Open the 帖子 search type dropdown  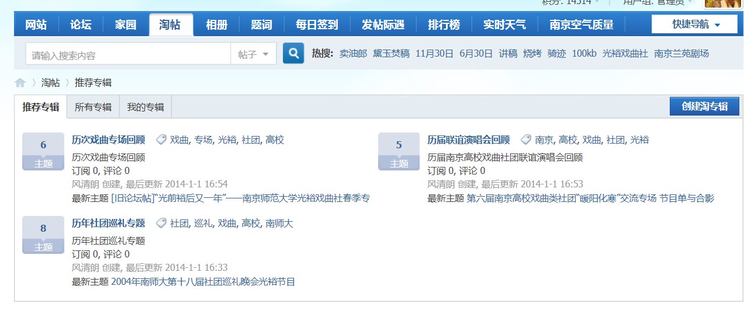[x=253, y=54]
